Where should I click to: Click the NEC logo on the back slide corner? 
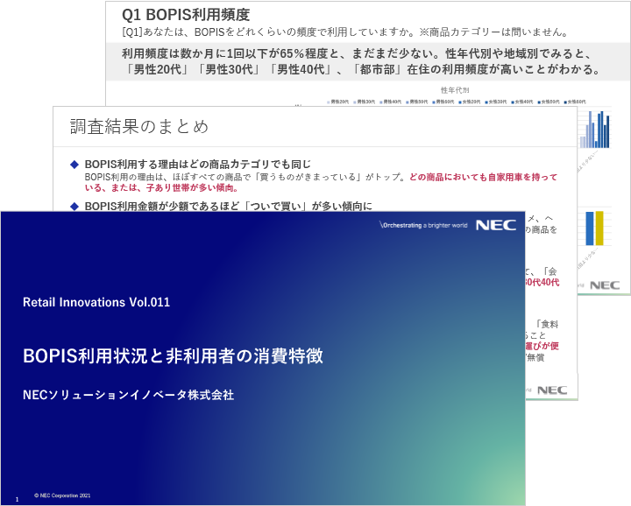click(x=605, y=285)
